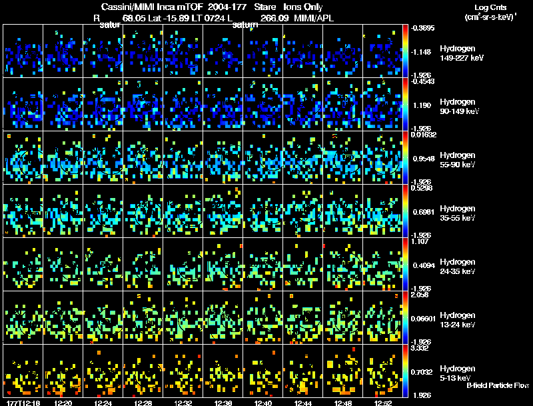Image resolution: width=533 pixels, height=406 pixels.
Task: Select the 'Hydrogen 24-35 keV' row label
Action: [x=458, y=267]
